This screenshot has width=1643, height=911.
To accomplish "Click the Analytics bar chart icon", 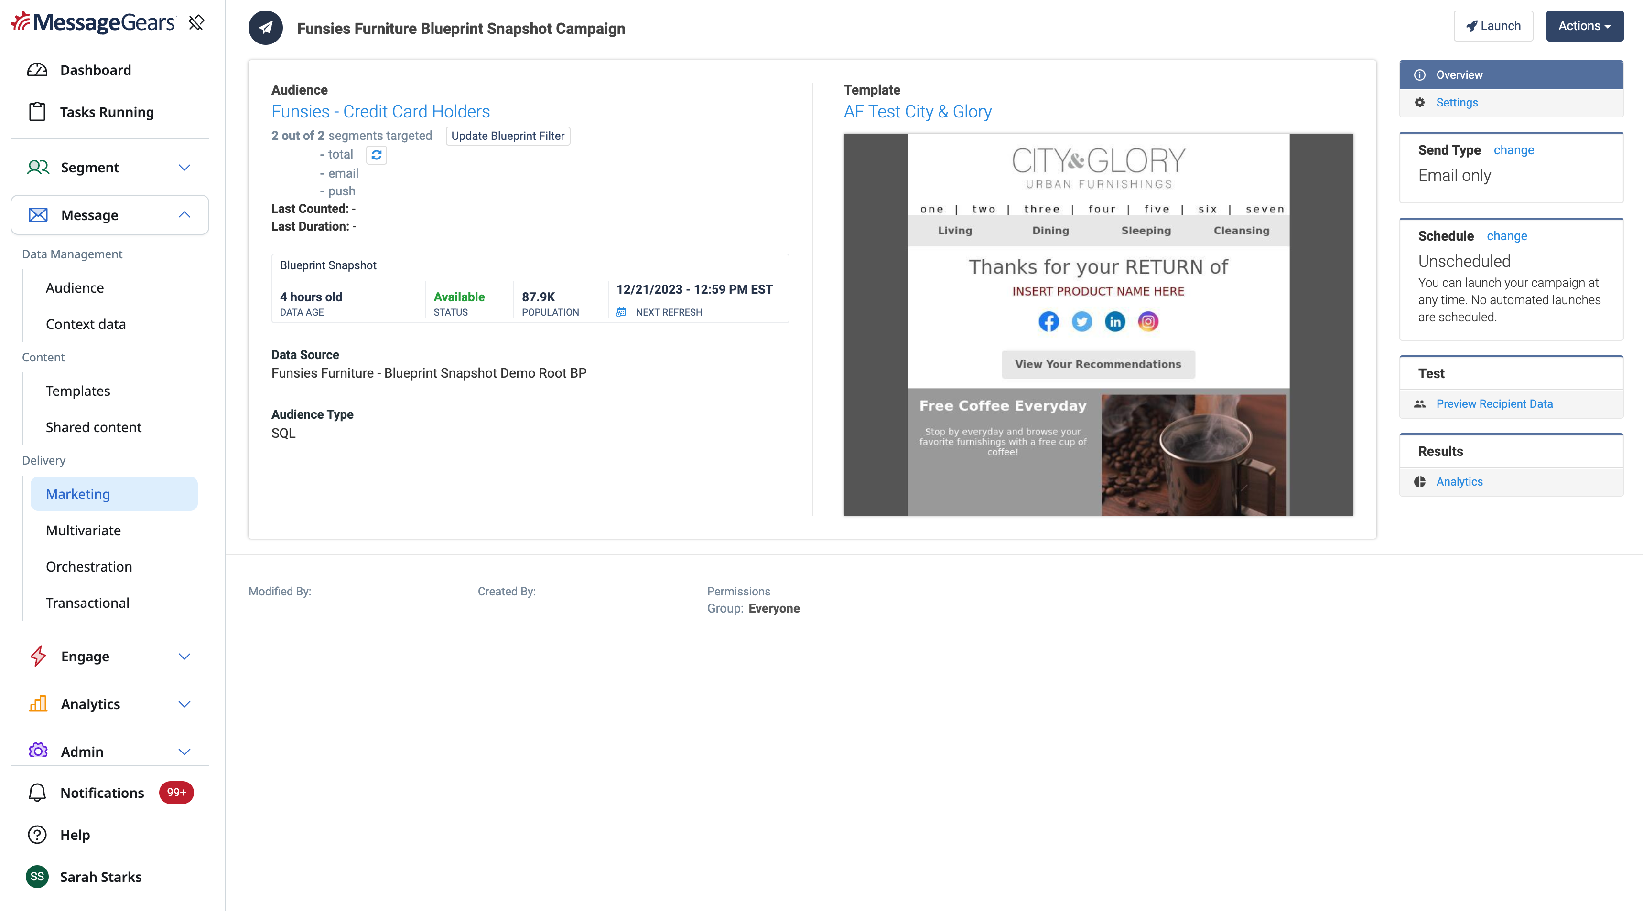I will [38, 704].
